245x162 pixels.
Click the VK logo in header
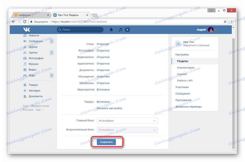27,30
